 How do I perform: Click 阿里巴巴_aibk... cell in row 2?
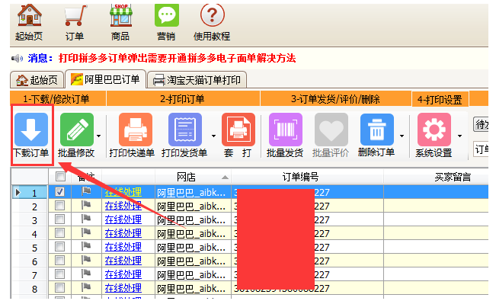(193, 206)
